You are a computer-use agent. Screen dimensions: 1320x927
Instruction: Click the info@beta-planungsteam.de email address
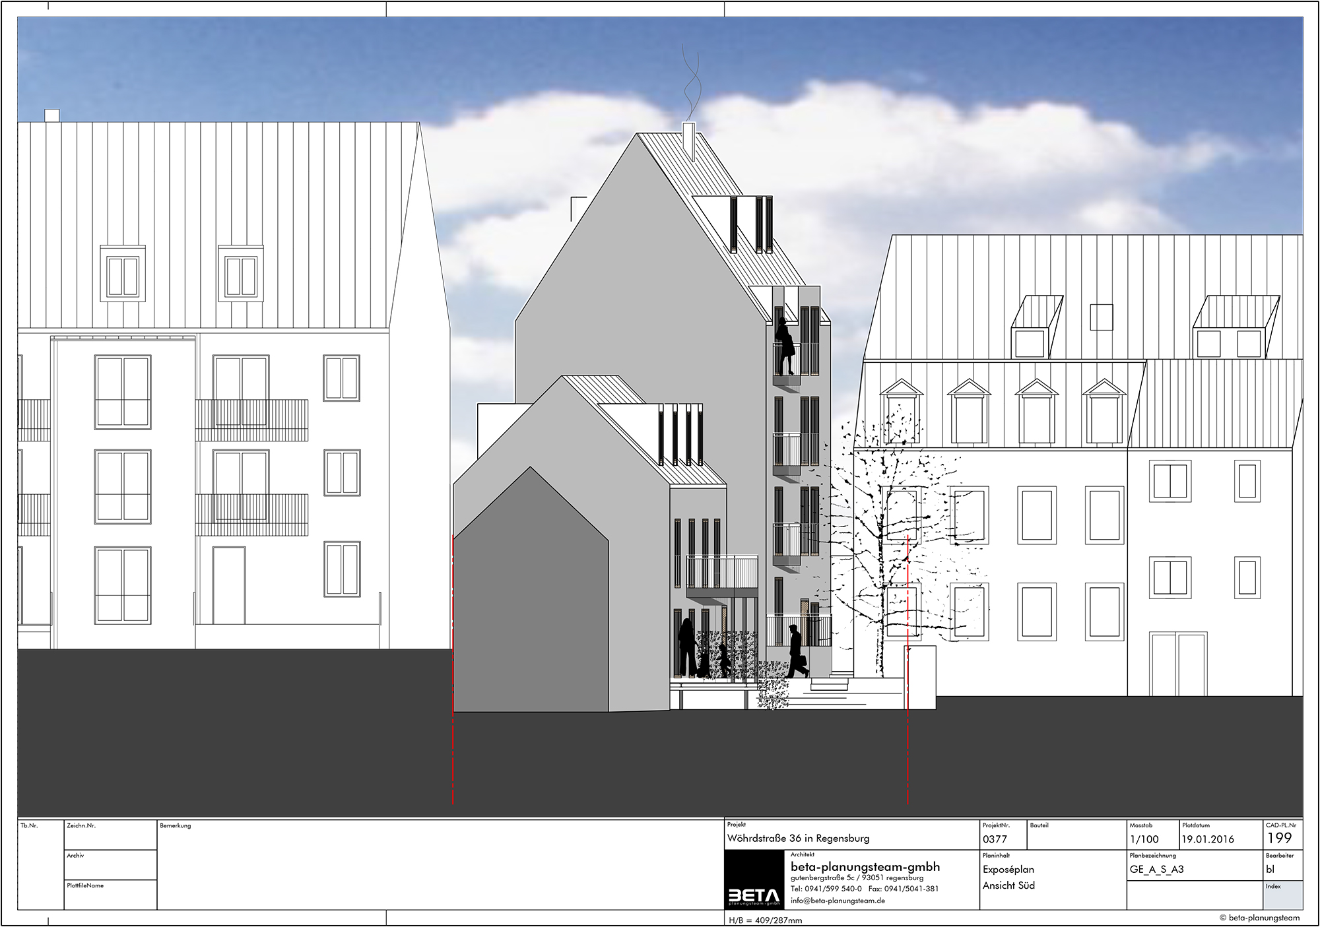838,901
